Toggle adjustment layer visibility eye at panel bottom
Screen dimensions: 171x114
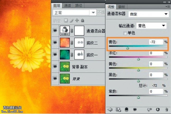pos(135,109)
